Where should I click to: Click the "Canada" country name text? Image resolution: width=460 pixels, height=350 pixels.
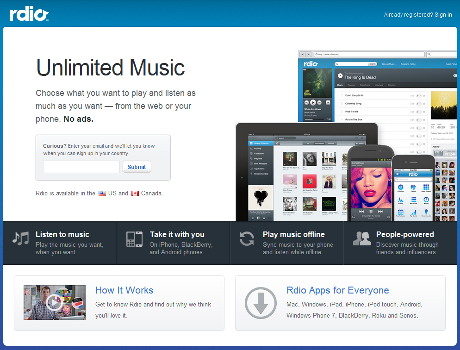[151, 194]
